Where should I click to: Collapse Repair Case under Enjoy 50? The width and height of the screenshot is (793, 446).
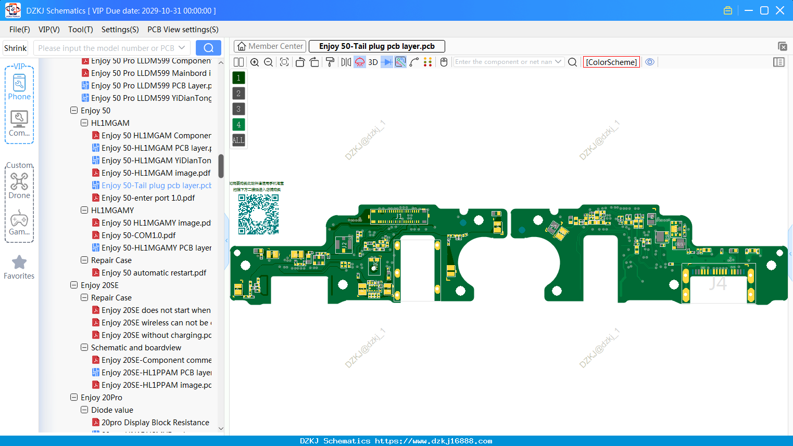pos(84,260)
